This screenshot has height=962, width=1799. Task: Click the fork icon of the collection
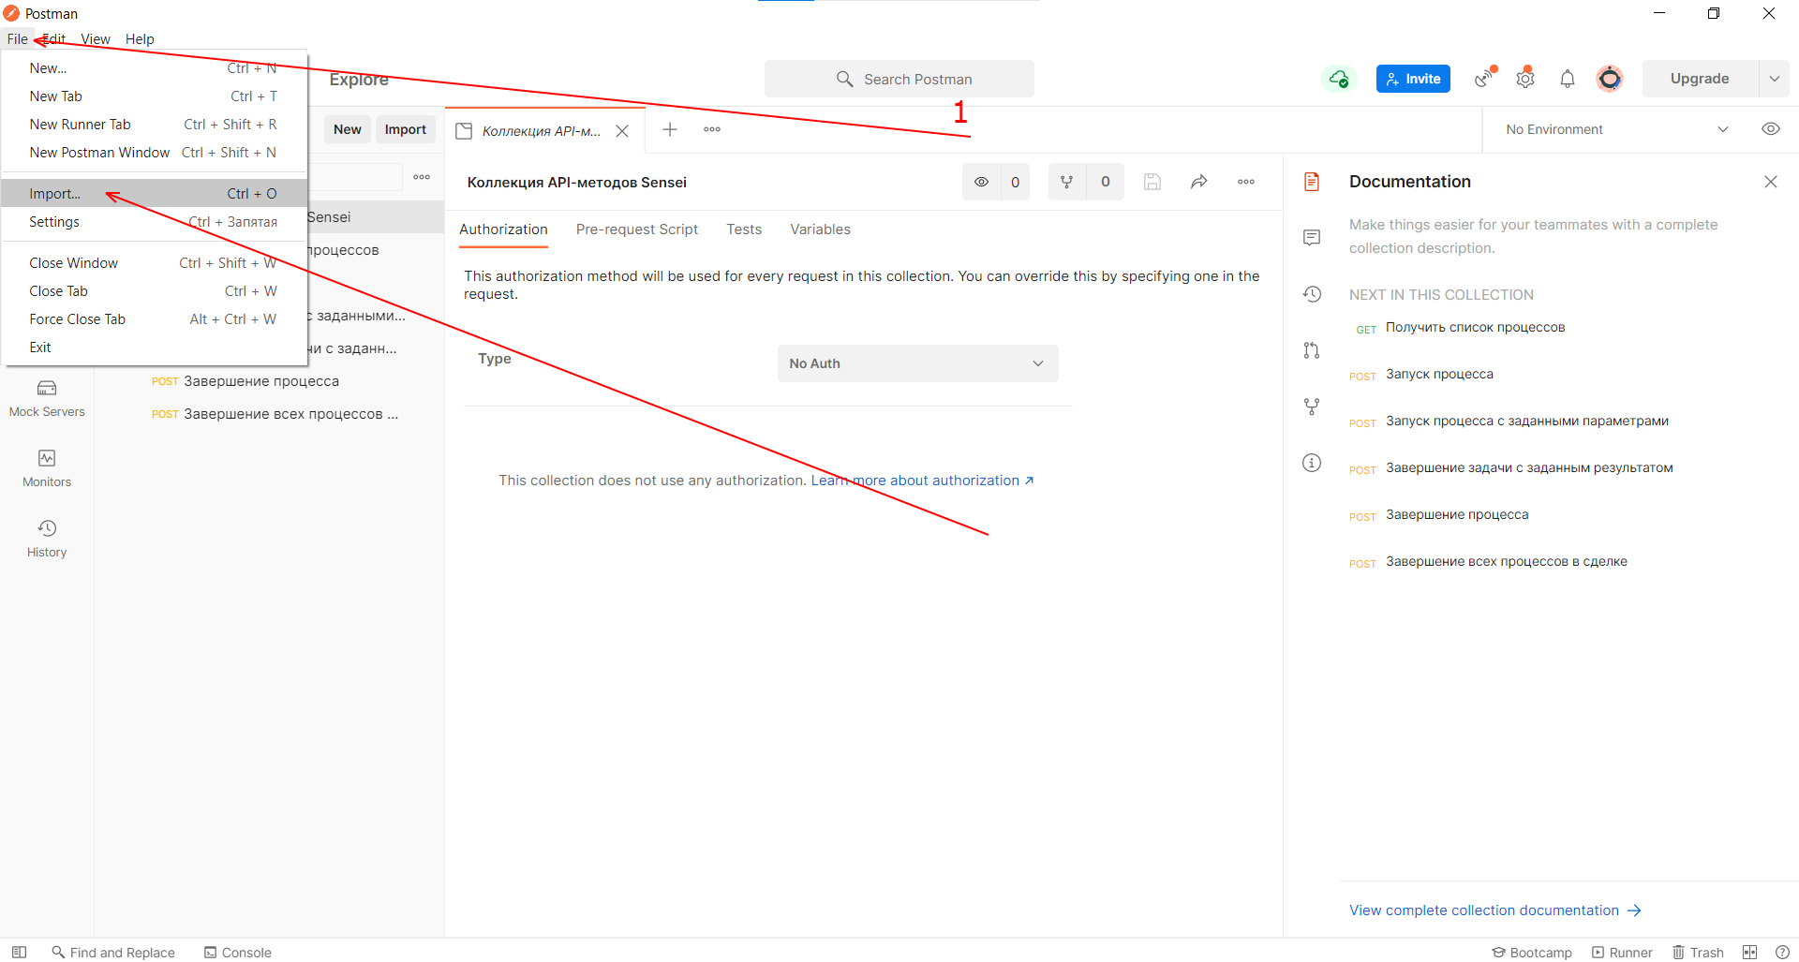tap(1066, 182)
